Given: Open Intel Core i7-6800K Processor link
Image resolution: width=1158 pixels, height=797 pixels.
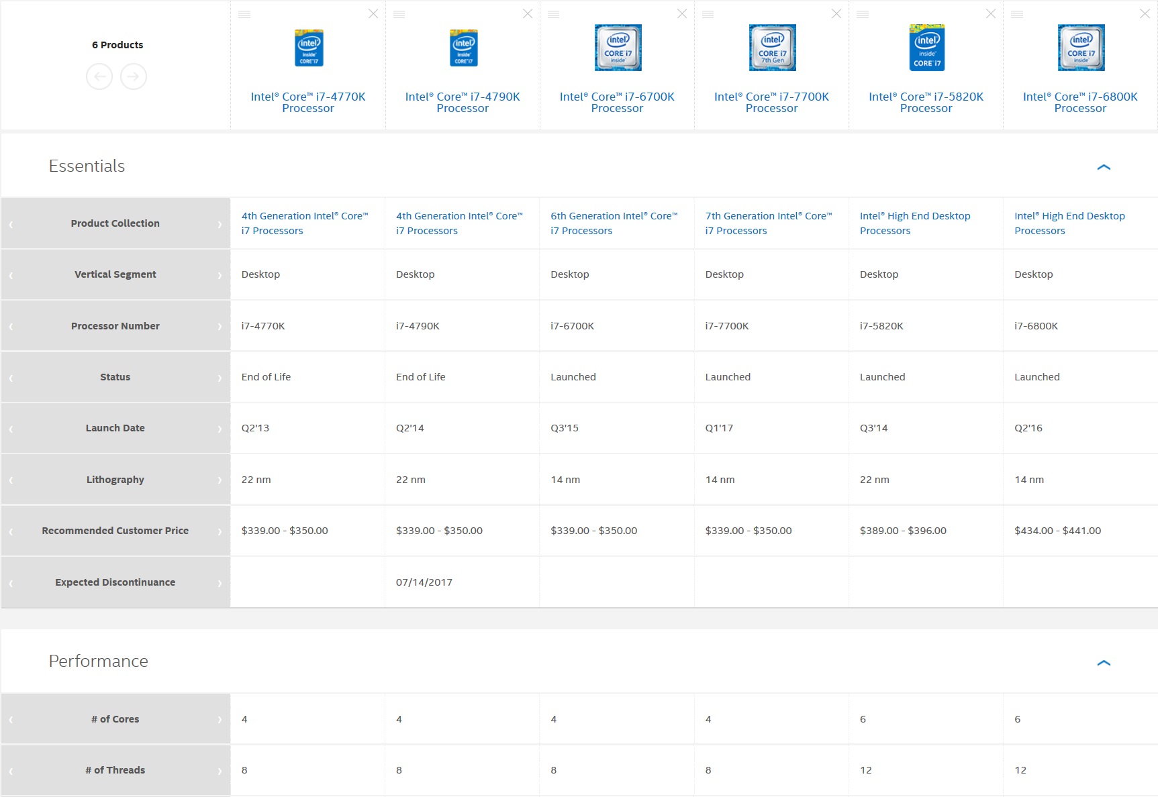Looking at the screenshot, I should 1080,103.
